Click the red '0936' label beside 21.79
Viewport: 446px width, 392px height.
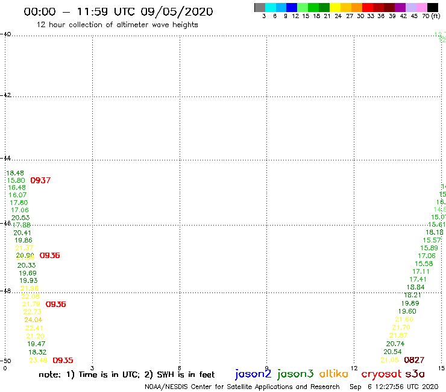(55, 304)
